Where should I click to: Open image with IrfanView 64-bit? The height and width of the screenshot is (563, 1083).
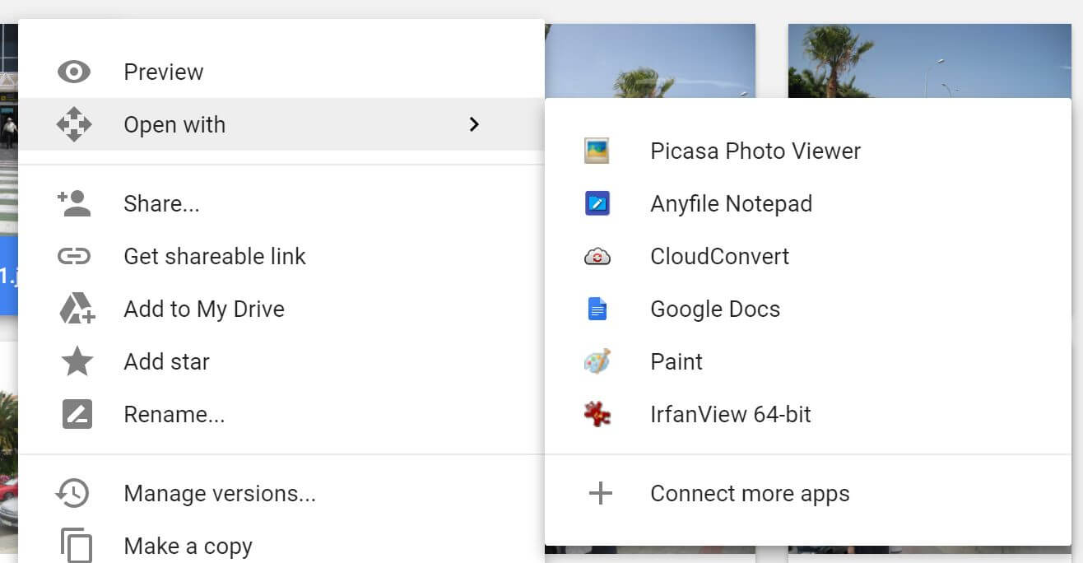click(730, 415)
